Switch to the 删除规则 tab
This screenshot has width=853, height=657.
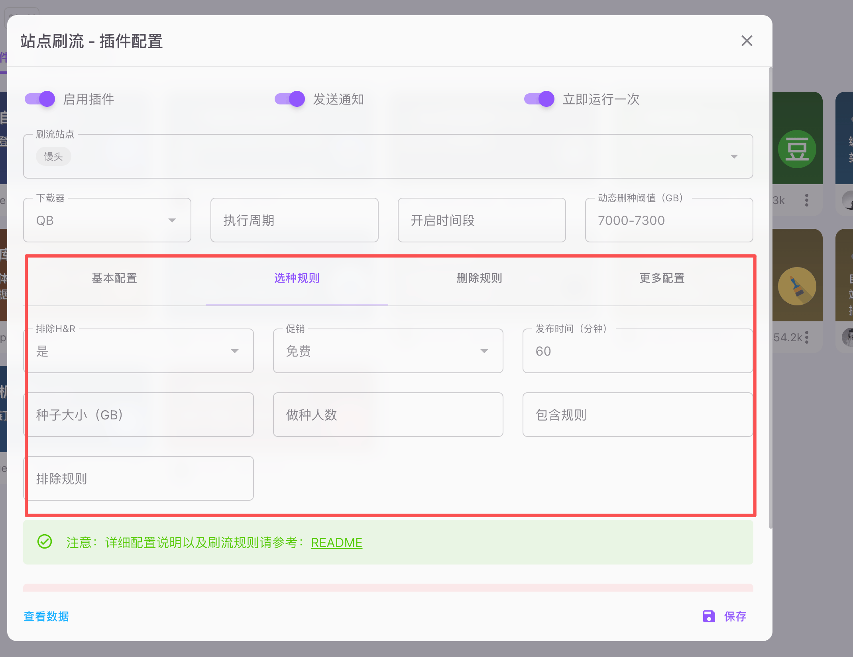479,278
